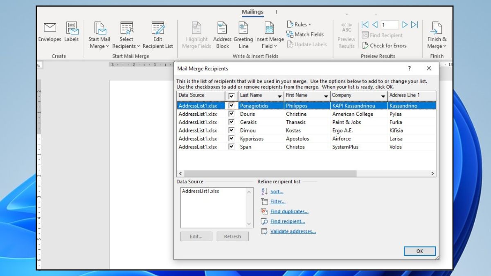The image size is (491, 276).
Task: Jump to first record in Preview Results
Action: pyautogui.click(x=365, y=25)
